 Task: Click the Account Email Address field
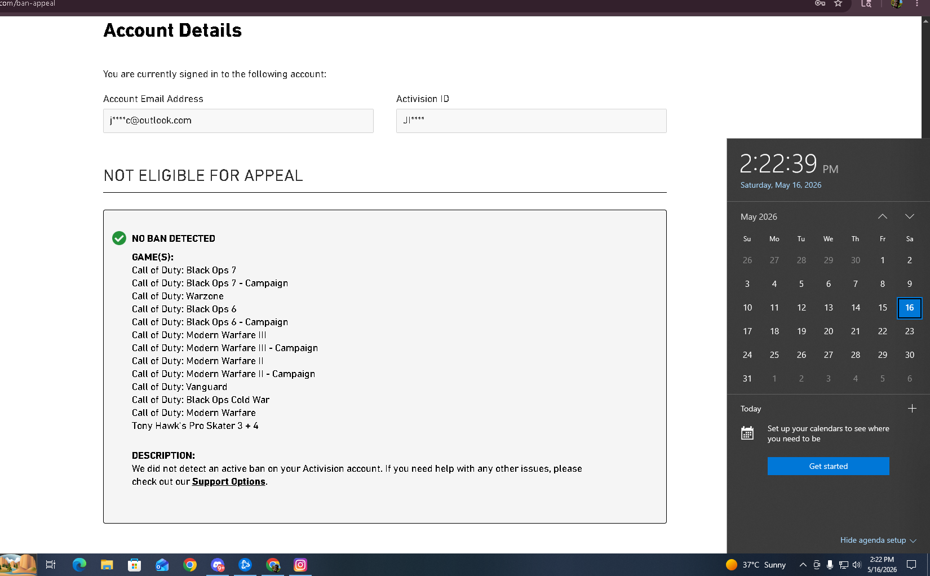pos(238,121)
